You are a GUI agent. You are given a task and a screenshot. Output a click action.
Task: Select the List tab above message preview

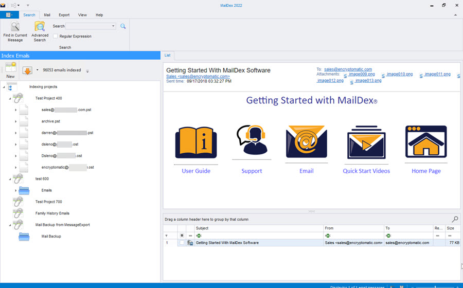167,55
